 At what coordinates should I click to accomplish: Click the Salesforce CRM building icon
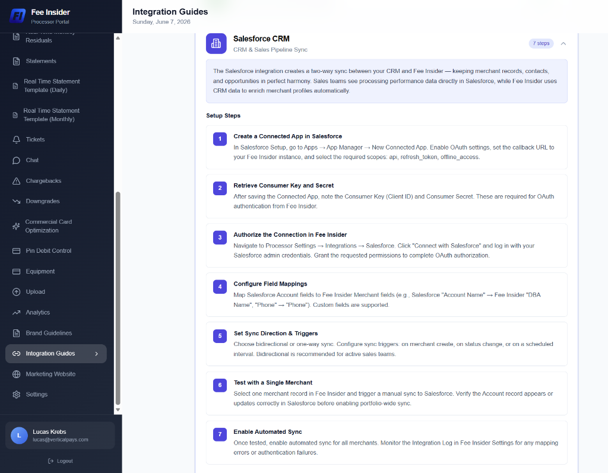click(216, 43)
